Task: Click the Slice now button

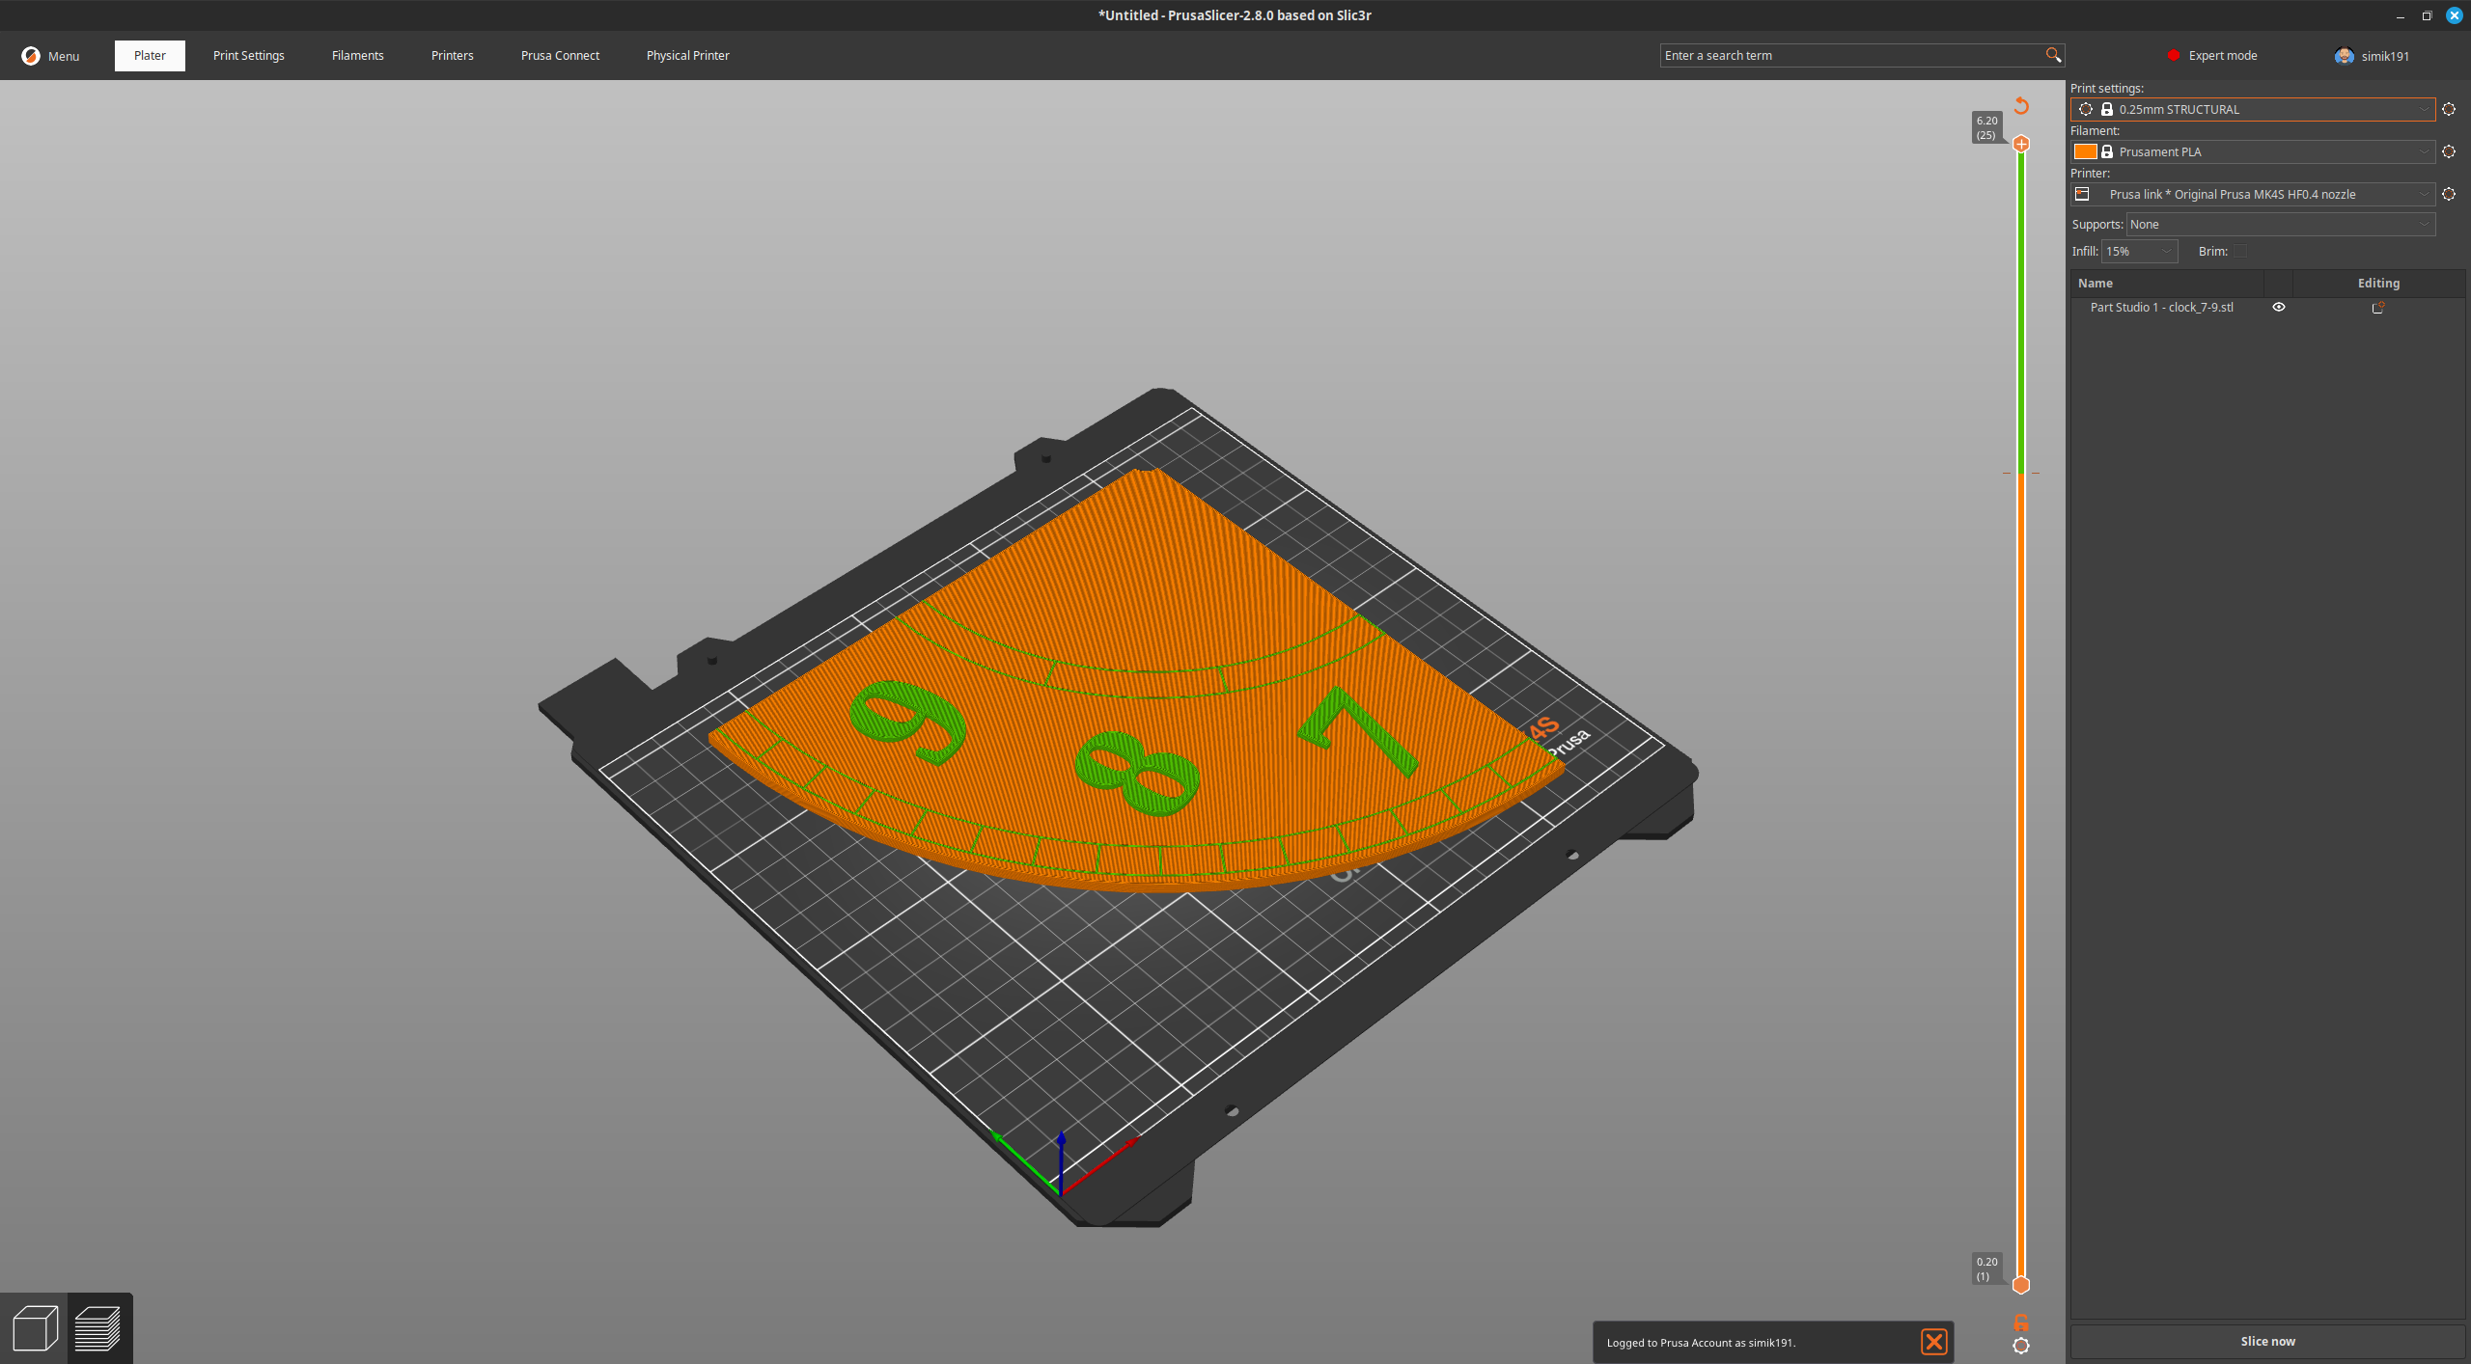Action: click(x=2267, y=1341)
